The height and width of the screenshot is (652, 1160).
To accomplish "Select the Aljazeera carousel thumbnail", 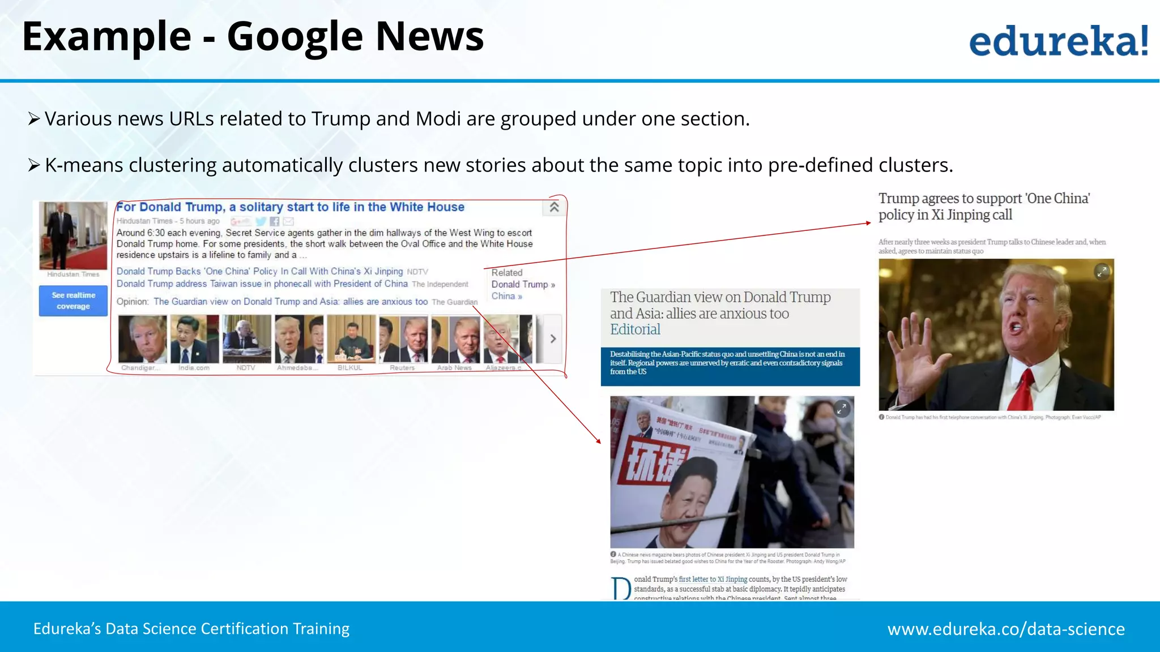I will coord(507,339).
